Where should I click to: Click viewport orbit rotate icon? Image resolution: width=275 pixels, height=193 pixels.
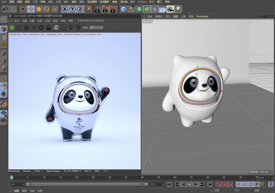pos(268,16)
